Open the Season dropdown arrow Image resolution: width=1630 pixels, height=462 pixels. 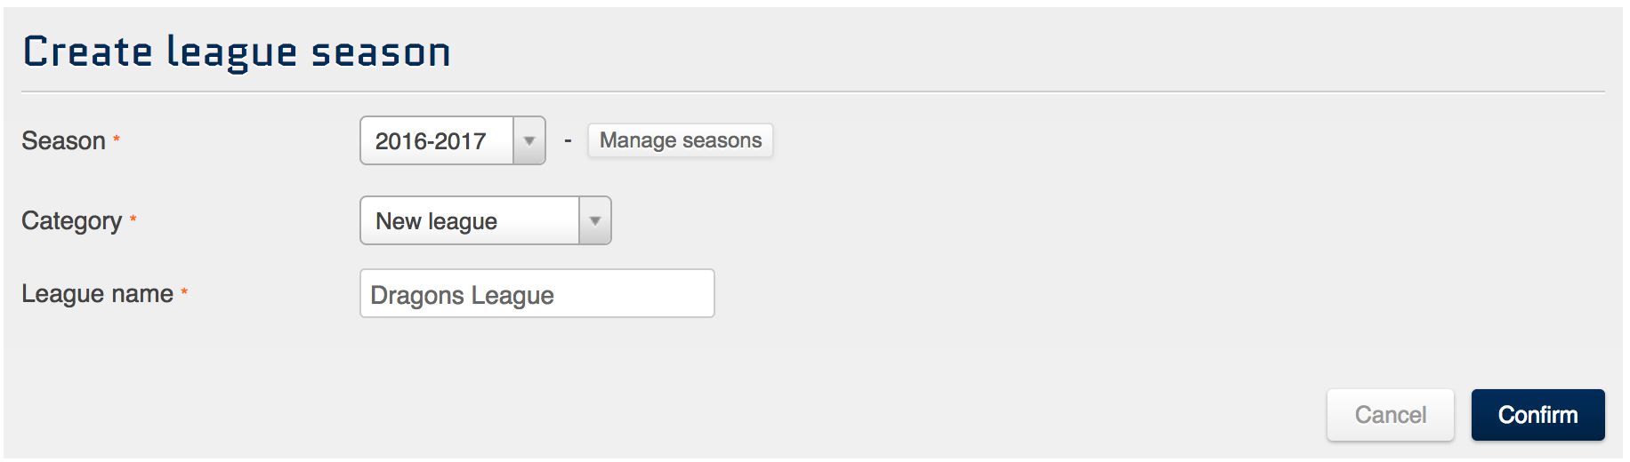tap(529, 141)
